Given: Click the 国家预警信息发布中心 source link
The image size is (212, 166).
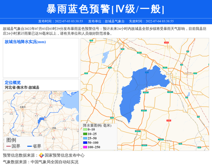Looking at the screenshot, I should [64, 155].
